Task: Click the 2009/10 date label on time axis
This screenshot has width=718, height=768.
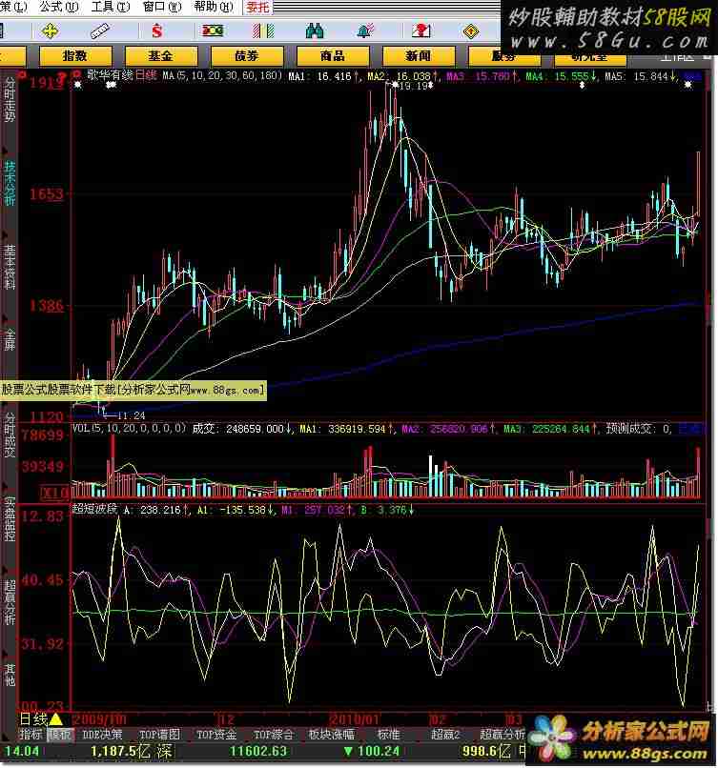Action: point(98,719)
